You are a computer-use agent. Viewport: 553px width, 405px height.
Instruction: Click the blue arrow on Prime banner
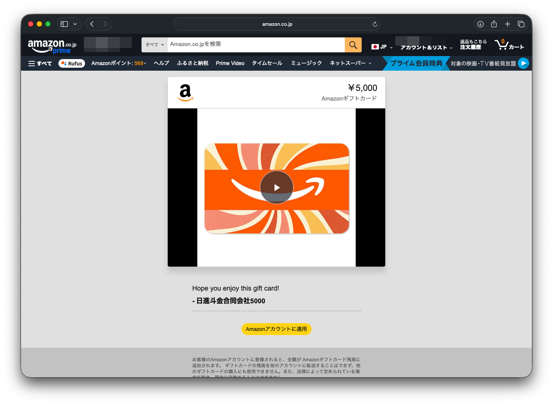(523, 63)
